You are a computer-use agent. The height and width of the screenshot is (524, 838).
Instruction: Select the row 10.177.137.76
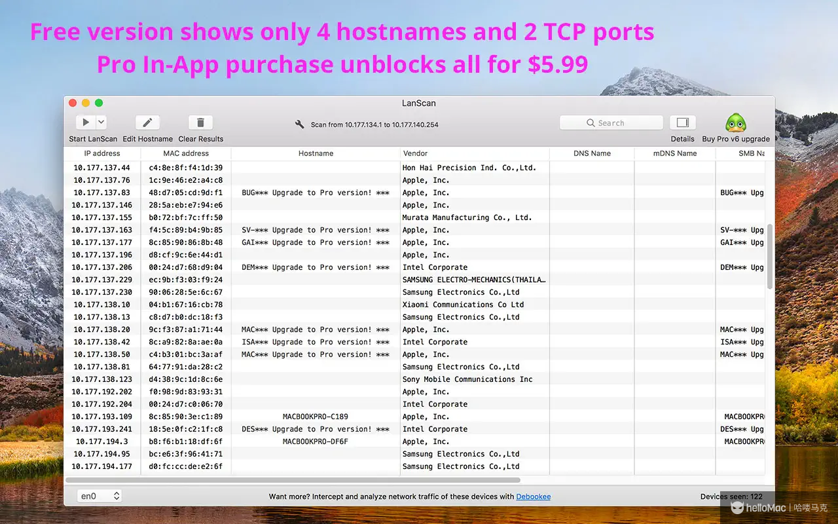pyautogui.click(x=414, y=180)
